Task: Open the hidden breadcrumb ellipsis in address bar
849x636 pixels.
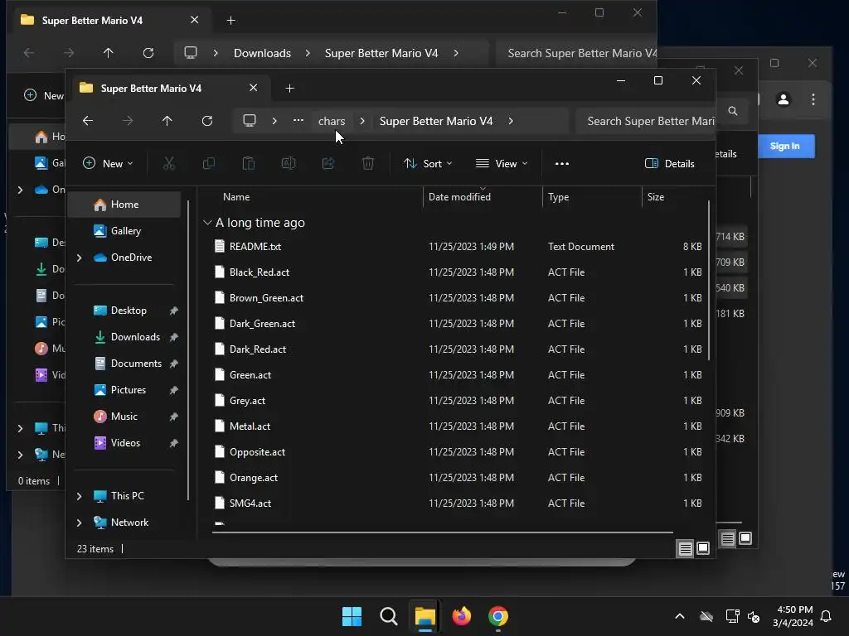Action: pos(298,121)
